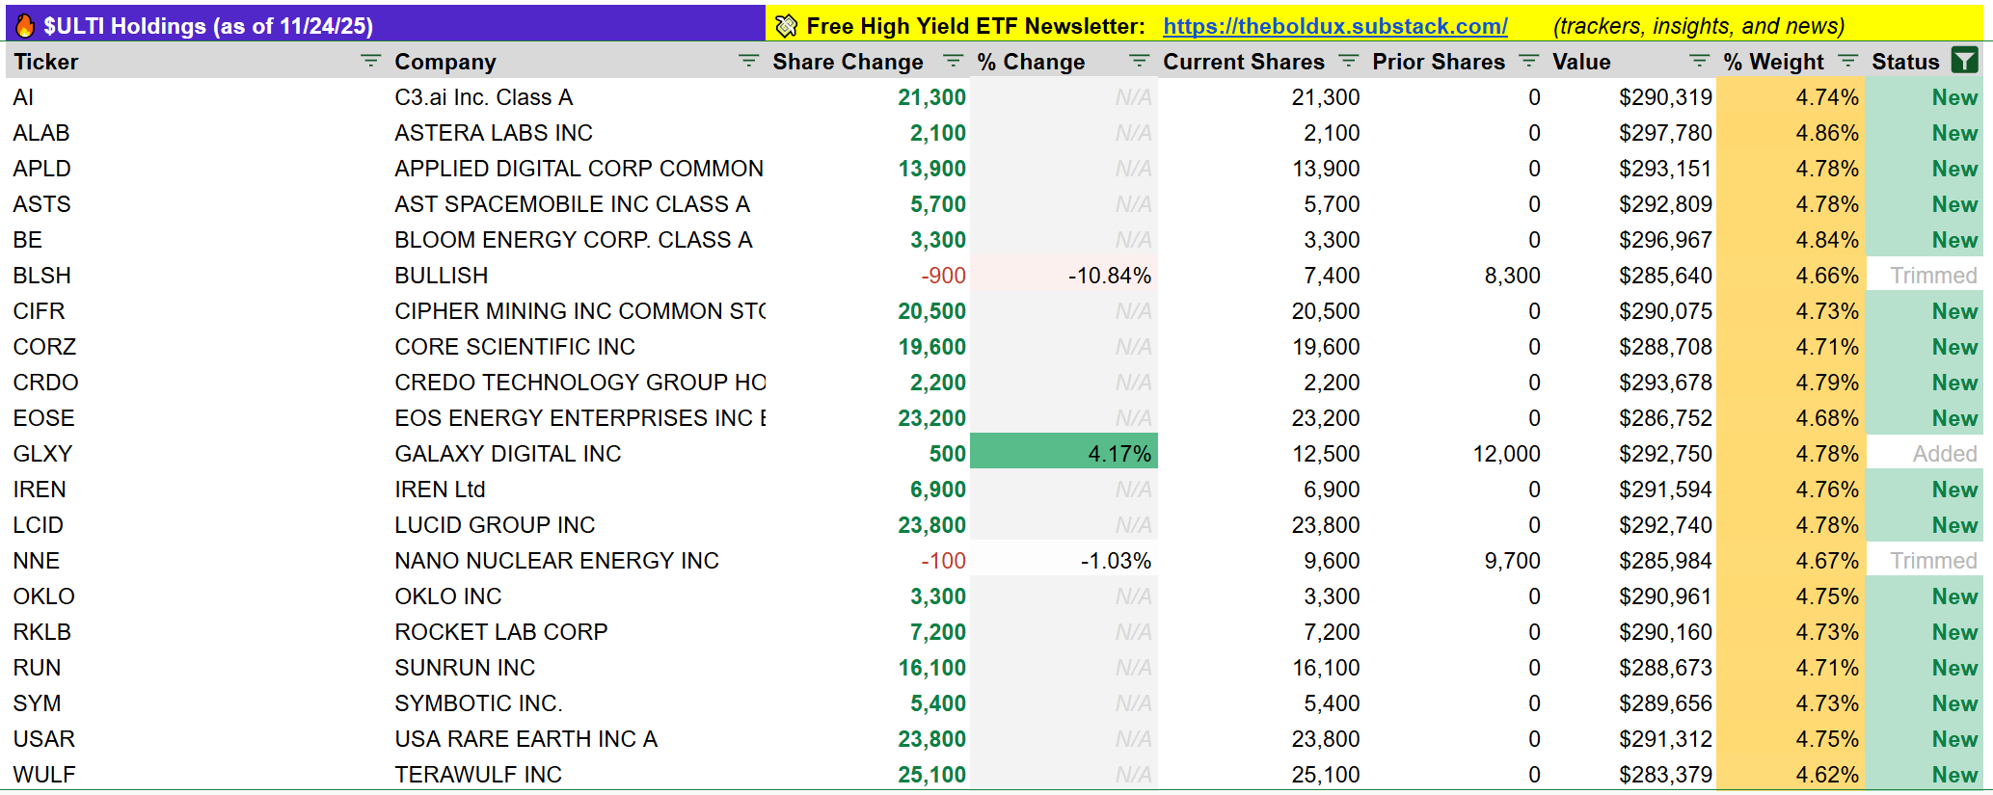Viewport: 1993px width, 795px height.
Task: Select the Ticker header cell
Action: tap(197, 62)
